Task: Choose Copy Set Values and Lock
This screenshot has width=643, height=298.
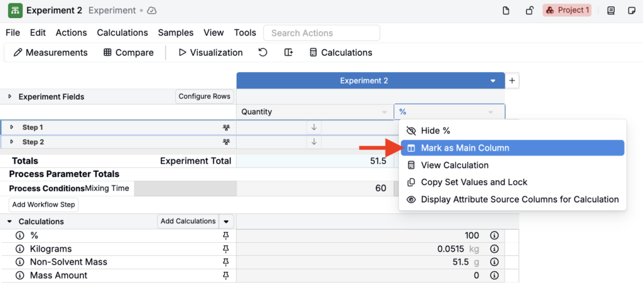Action: (512, 182)
